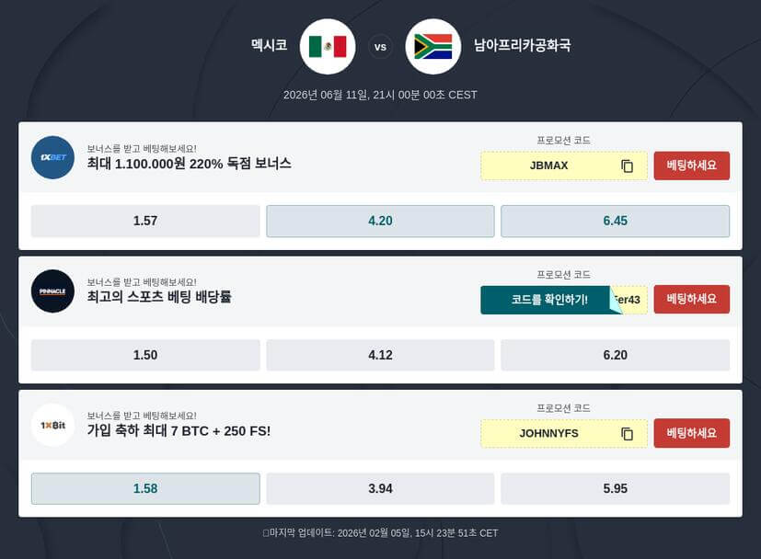This screenshot has height=559, width=761.
Task: Select Pinnacle home odds 1.50
Action: coord(144,355)
